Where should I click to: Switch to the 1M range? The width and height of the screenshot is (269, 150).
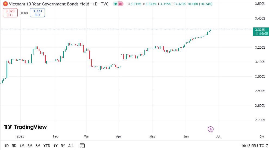pyautogui.click(x=22, y=146)
